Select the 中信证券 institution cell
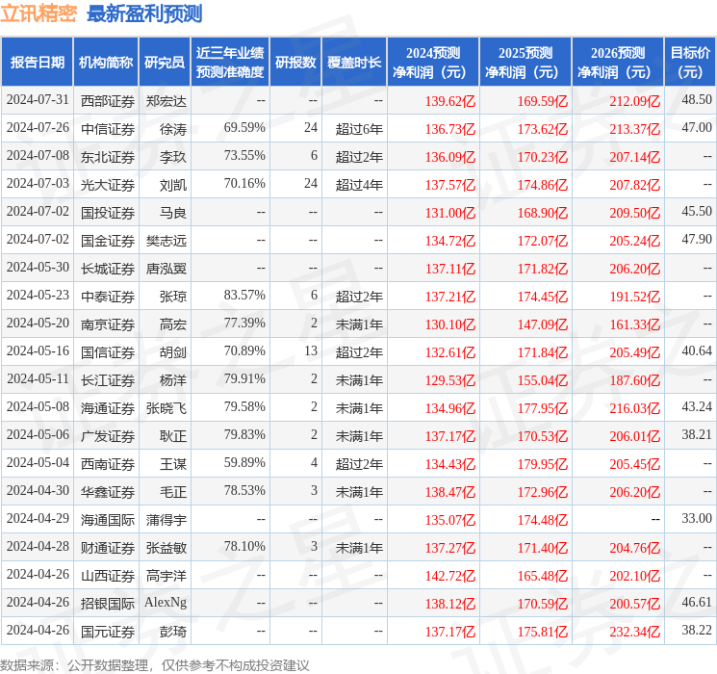Image resolution: width=717 pixels, height=674 pixels. click(108, 129)
